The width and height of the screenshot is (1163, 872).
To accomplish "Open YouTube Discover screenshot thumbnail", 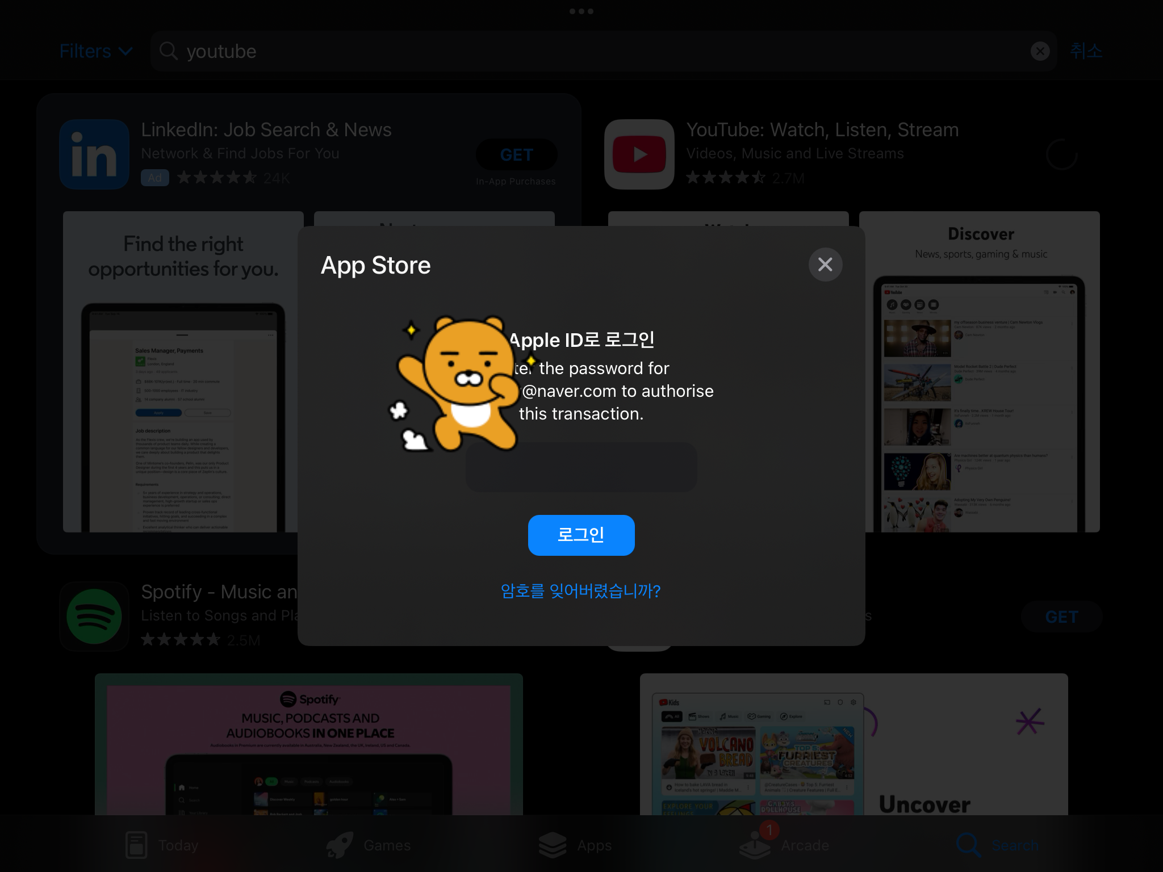I will (x=979, y=372).
